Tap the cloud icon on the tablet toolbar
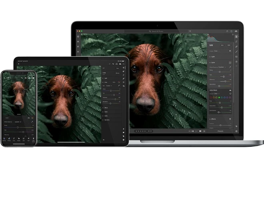The height and width of the screenshot is (198, 264). (x=120, y=64)
